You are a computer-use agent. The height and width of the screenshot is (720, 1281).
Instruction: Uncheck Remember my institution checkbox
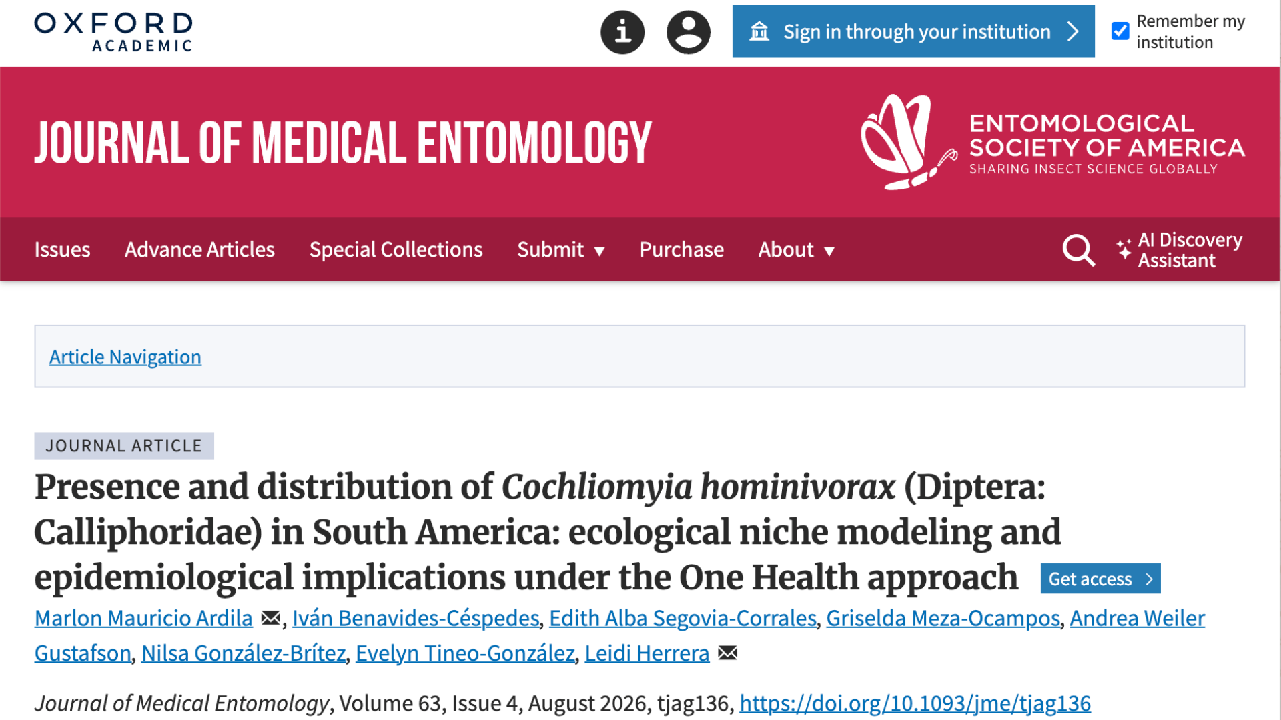[1120, 31]
